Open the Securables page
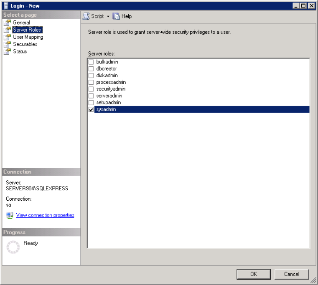 click(x=25, y=44)
